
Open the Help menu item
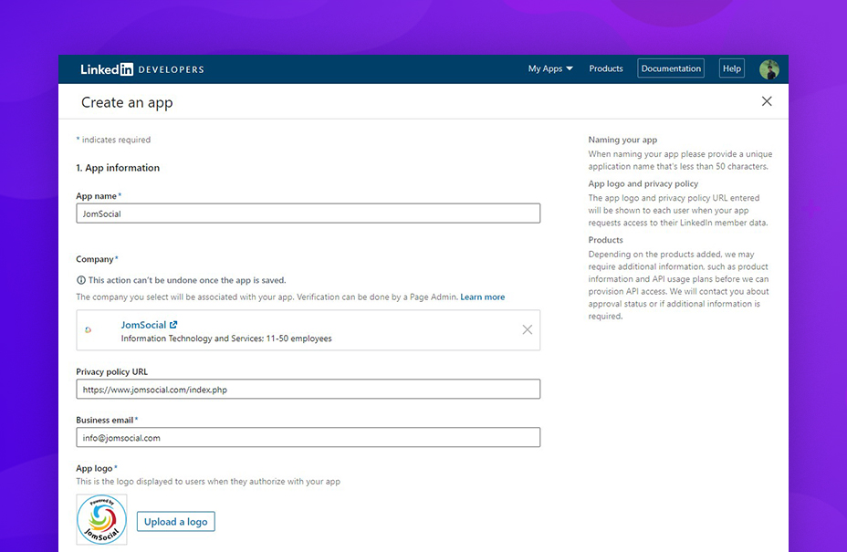click(732, 68)
